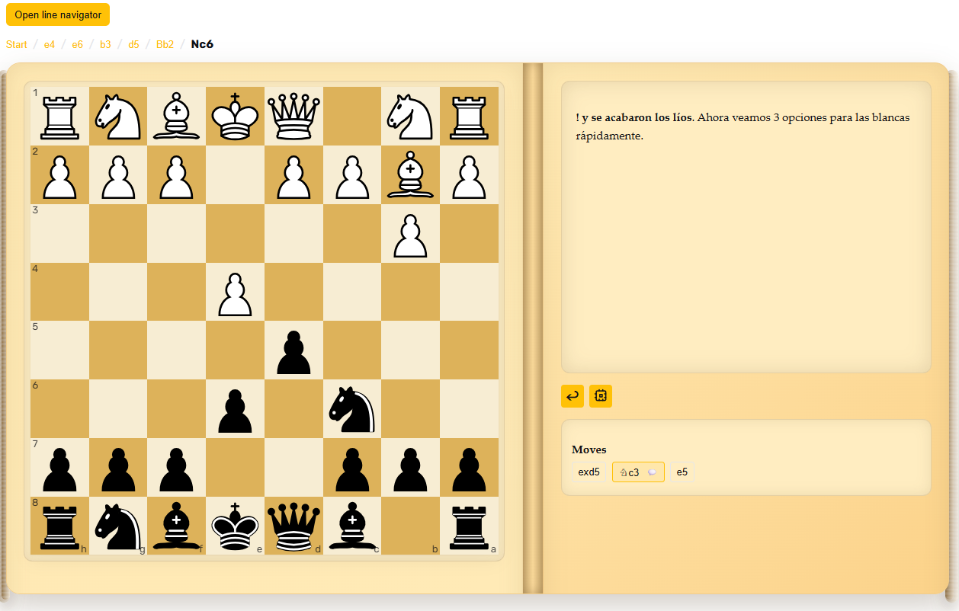This screenshot has width=959, height=611.
Task: Click the white bishop on b2
Action: [x=411, y=174]
